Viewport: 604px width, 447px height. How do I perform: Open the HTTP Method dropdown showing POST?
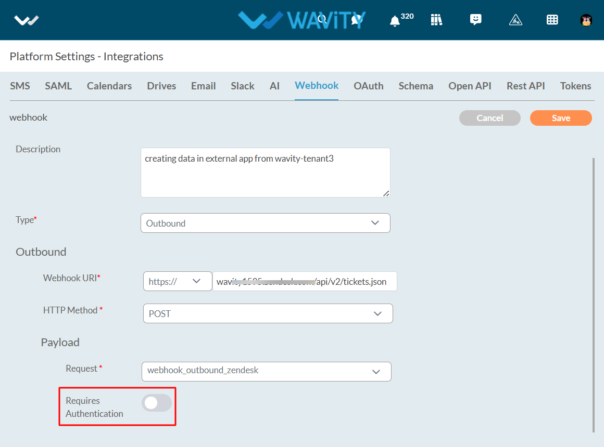[x=268, y=313]
